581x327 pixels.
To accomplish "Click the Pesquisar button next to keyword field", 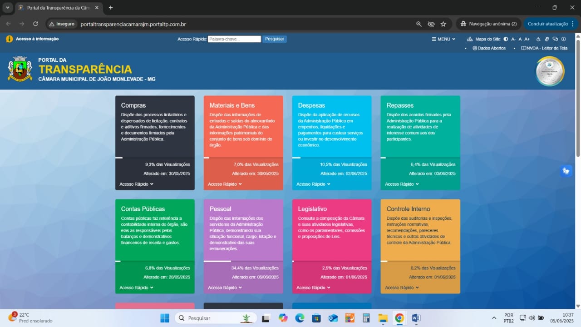I will coord(274,39).
